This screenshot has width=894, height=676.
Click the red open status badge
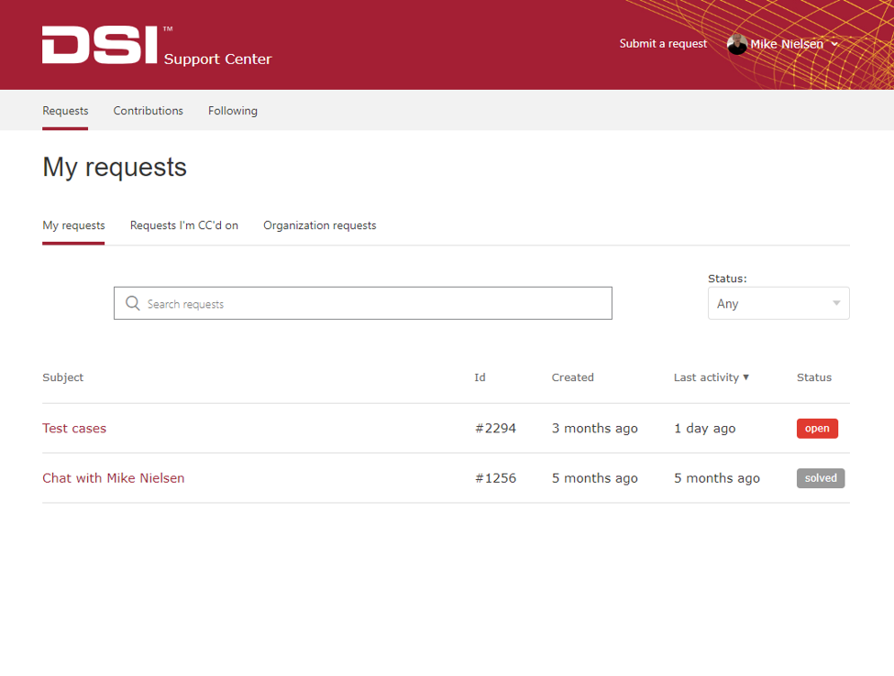[x=816, y=428]
